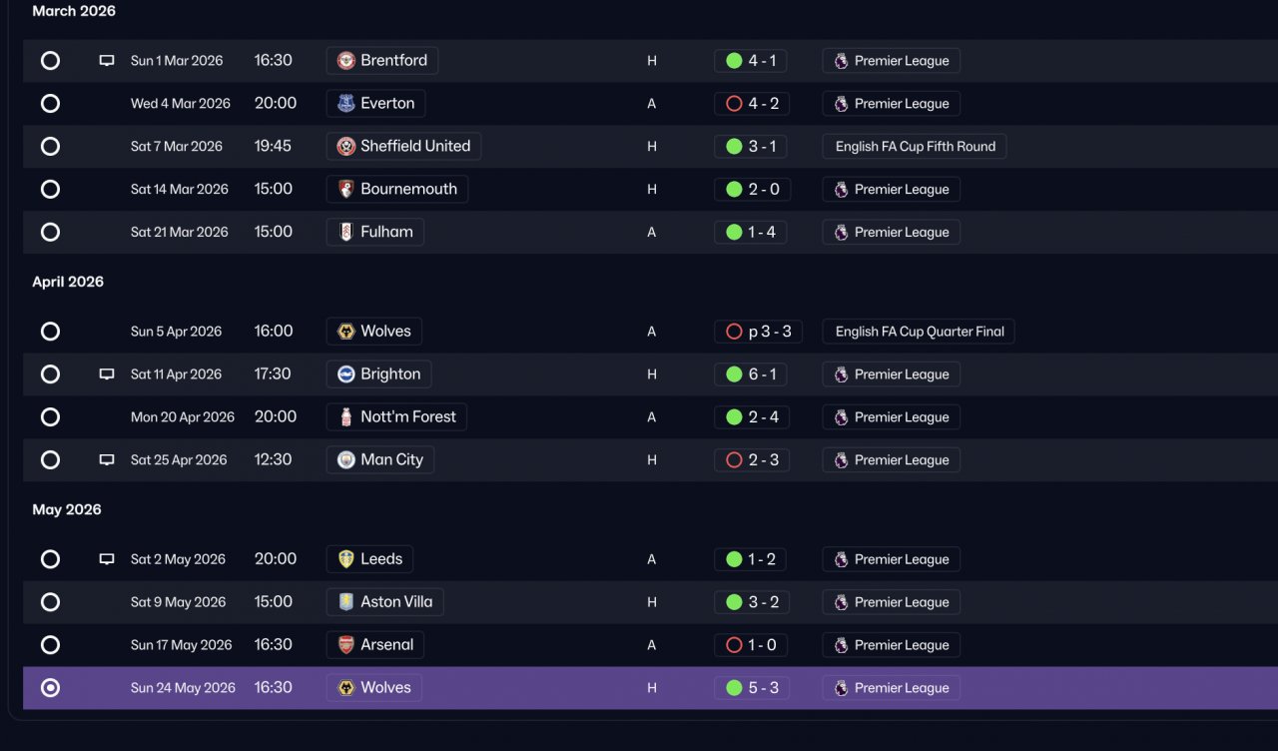Click Premier League logo in Fulham row

842,233
